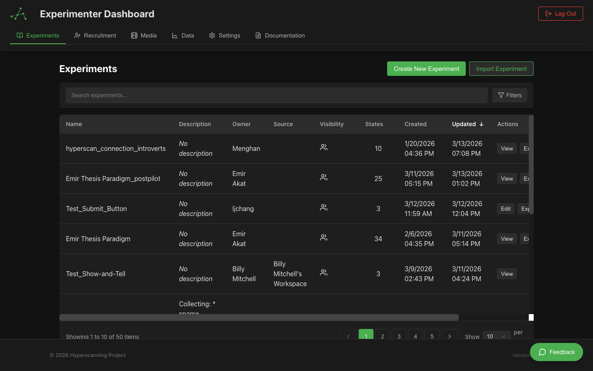This screenshot has width=593, height=371.
Task: Click the Documentation page icon
Action: [x=257, y=35]
